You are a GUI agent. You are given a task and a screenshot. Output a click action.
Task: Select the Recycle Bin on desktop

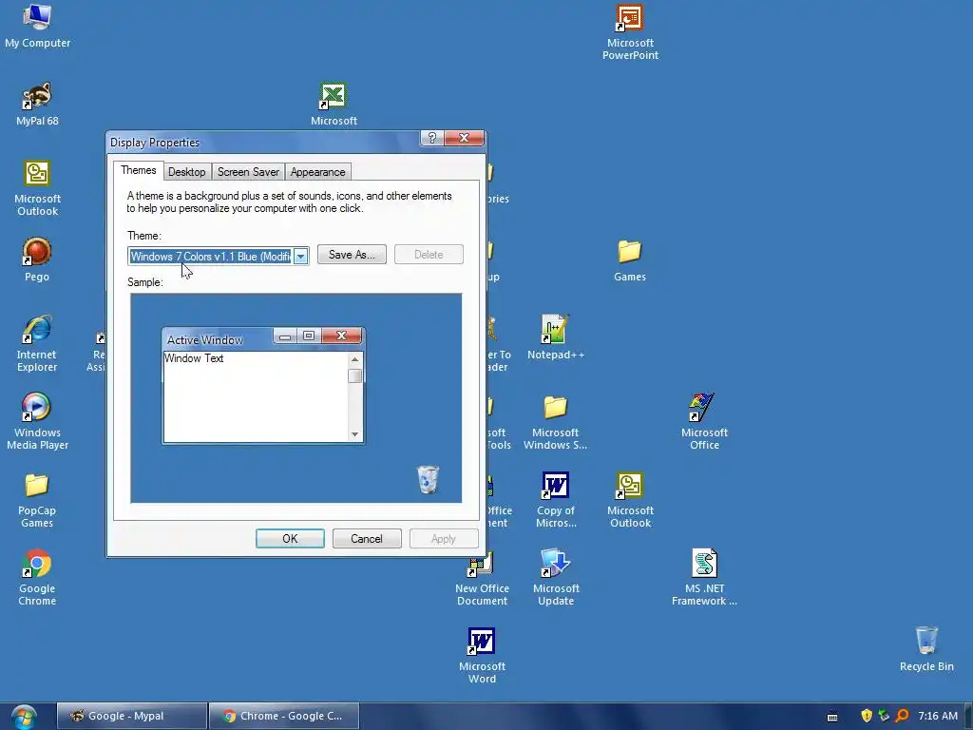click(x=926, y=648)
